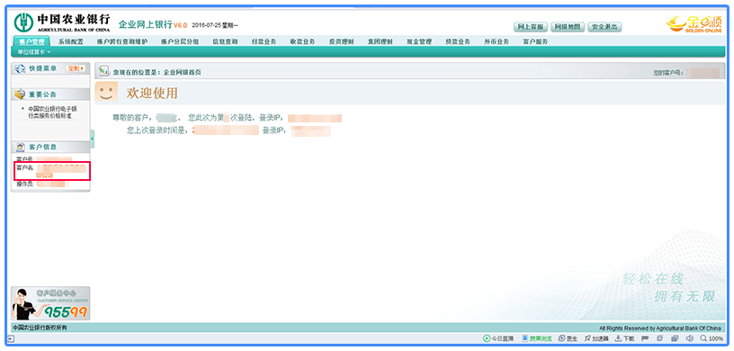
Task: Click the 安全退出 logout button
Action: pyautogui.click(x=604, y=27)
